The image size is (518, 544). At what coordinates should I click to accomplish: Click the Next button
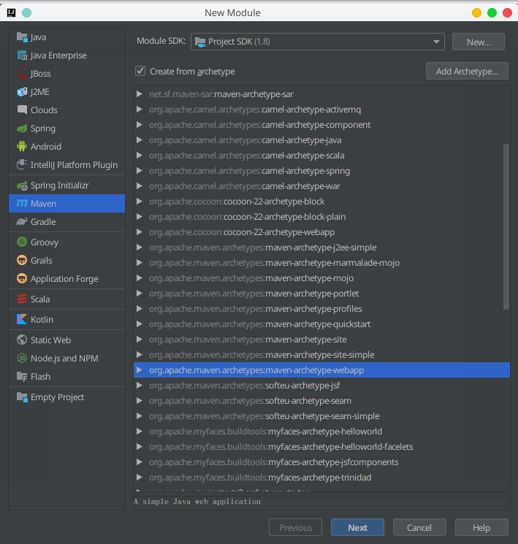coord(357,527)
